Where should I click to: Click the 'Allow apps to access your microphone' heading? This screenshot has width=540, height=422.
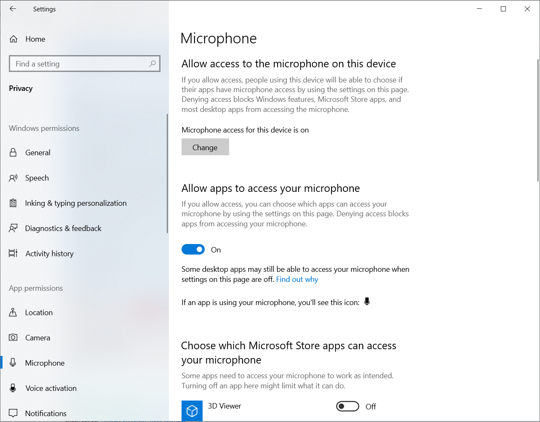pos(271,188)
